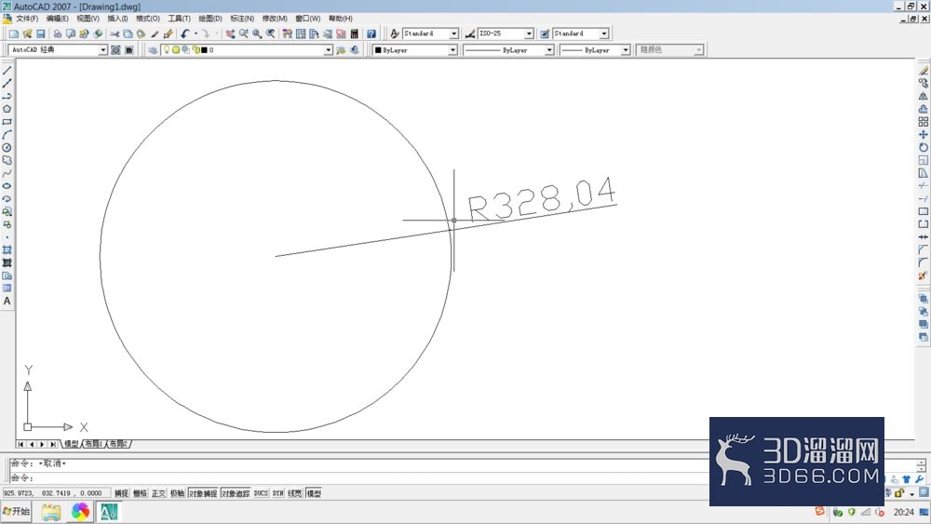This screenshot has width=931, height=524.
Task: Click the Save icon in standard toolbar
Action: (41, 34)
